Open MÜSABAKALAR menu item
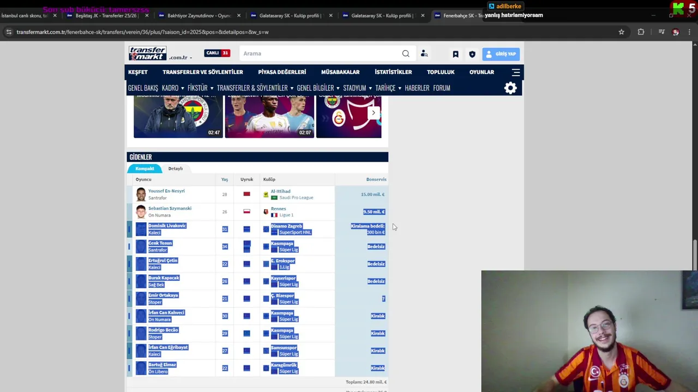This screenshot has height=392, width=698. (x=340, y=72)
